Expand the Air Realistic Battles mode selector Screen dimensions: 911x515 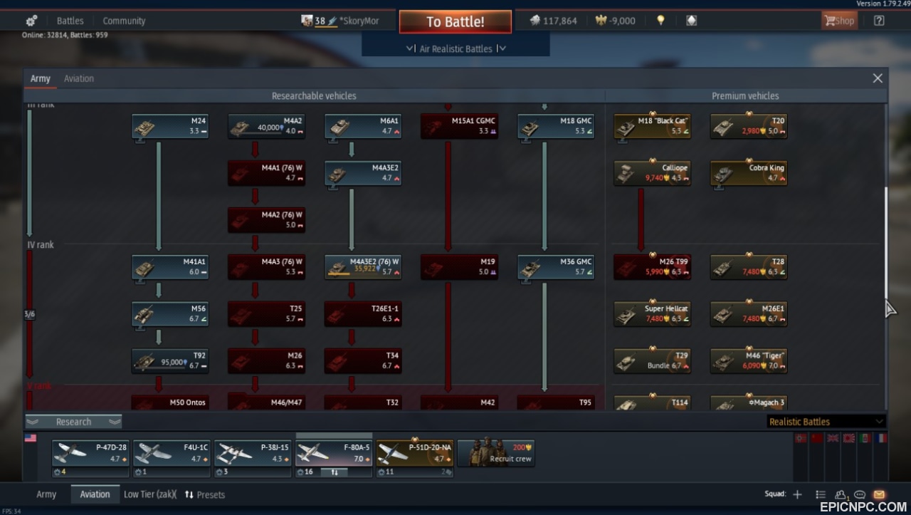click(455, 48)
